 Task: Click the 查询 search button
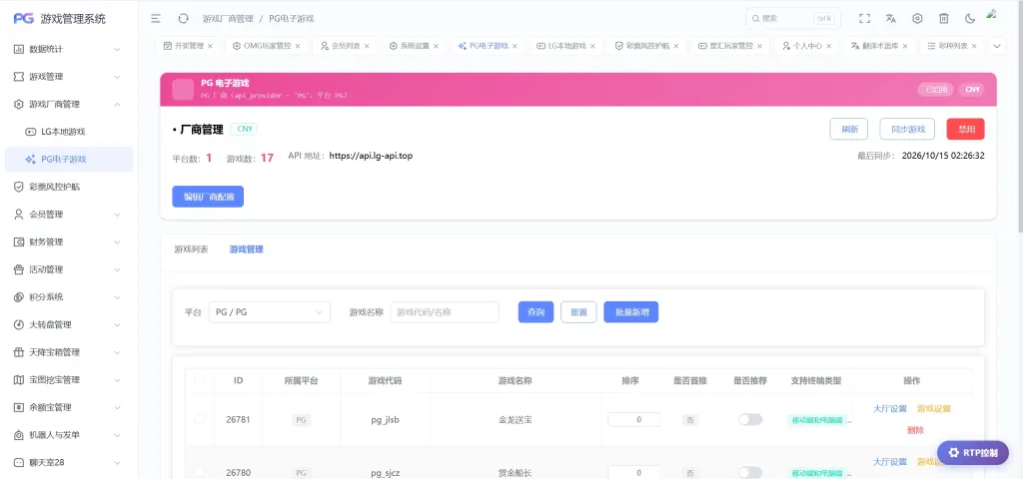(x=536, y=312)
